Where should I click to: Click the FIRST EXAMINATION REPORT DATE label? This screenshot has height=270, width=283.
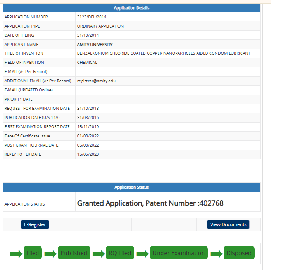(37, 127)
